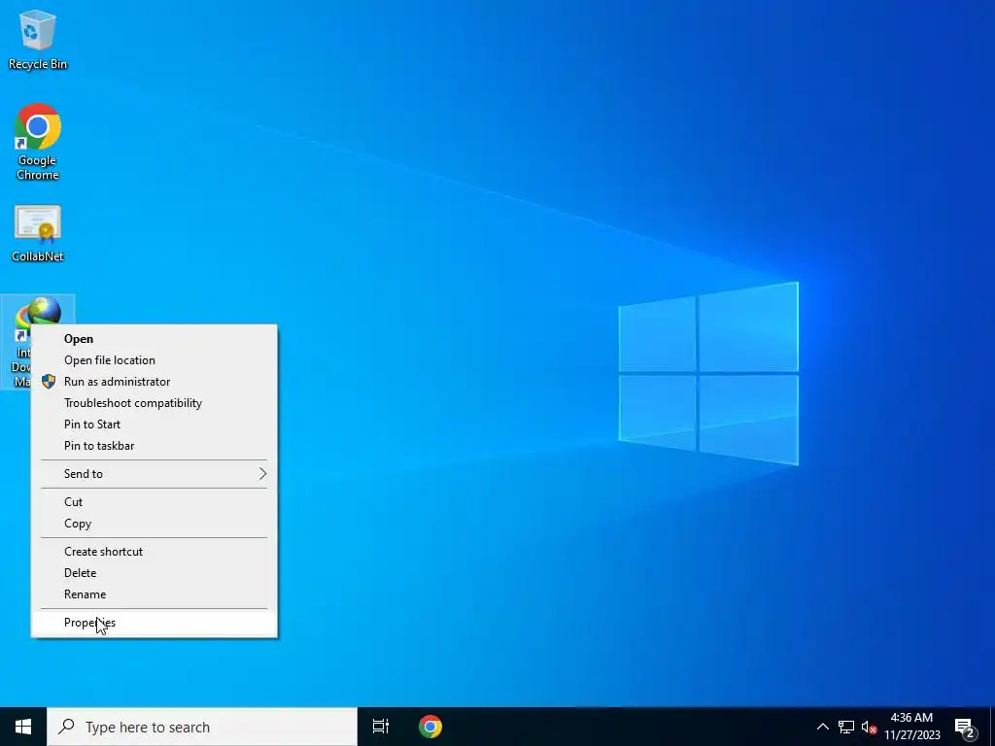Open the notification Action Center

point(965,727)
